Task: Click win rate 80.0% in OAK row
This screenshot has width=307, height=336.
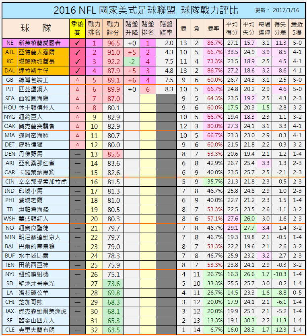Action: 215,126
